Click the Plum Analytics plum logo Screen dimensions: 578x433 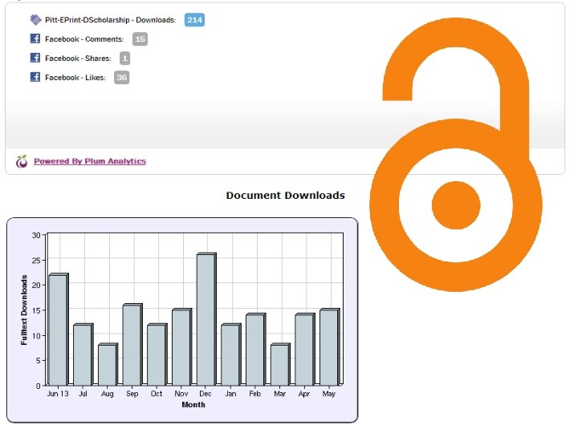pos(22,161)
